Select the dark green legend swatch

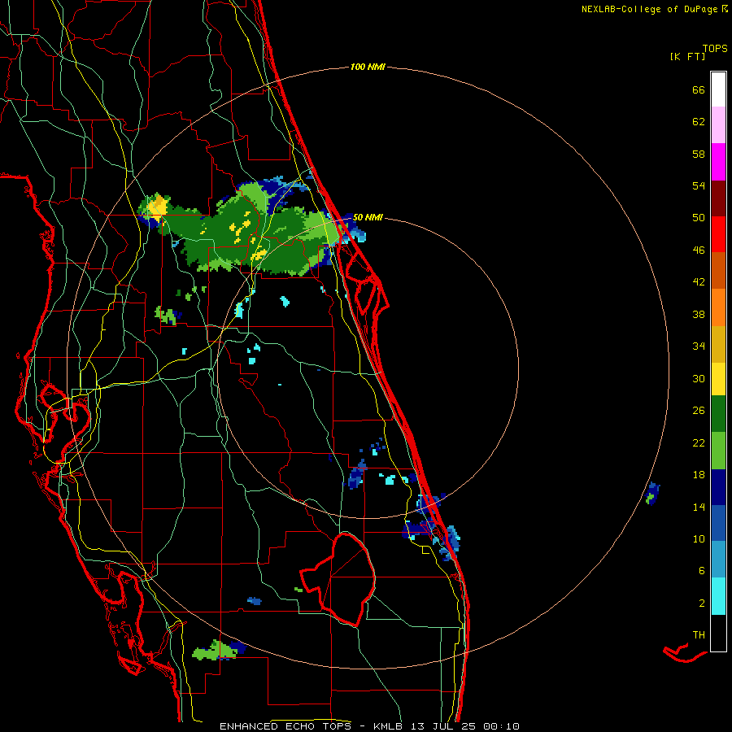coord(718,414)
